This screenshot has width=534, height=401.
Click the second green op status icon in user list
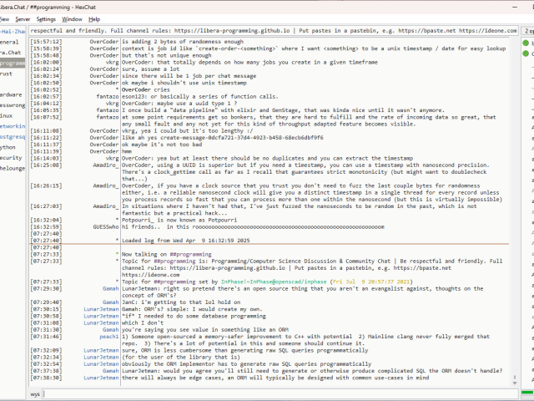pyautogui.click(x=527, y=52)
